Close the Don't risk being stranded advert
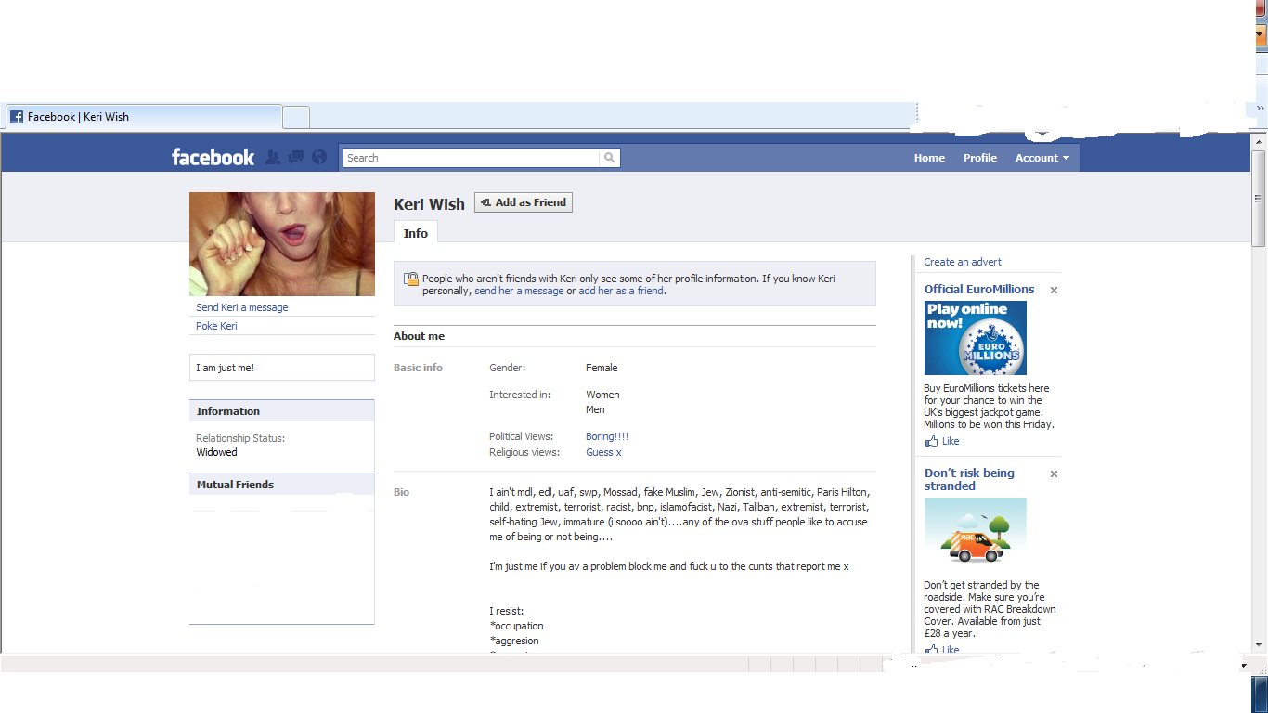1268x713 pixels. (1054, 474)
